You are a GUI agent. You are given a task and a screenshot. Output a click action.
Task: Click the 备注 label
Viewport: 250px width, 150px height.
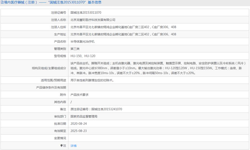63,109
